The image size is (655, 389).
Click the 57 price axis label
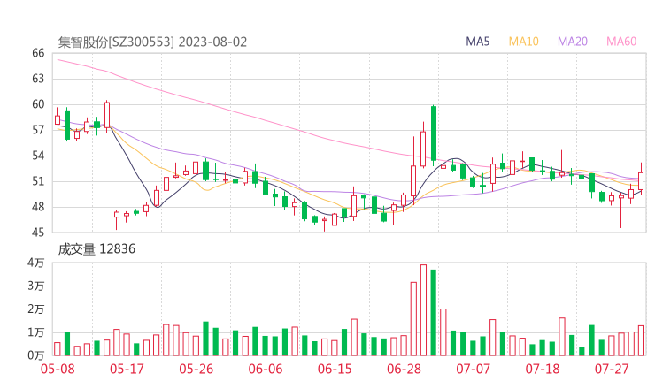pyautogui.click(x=38, y=130)
